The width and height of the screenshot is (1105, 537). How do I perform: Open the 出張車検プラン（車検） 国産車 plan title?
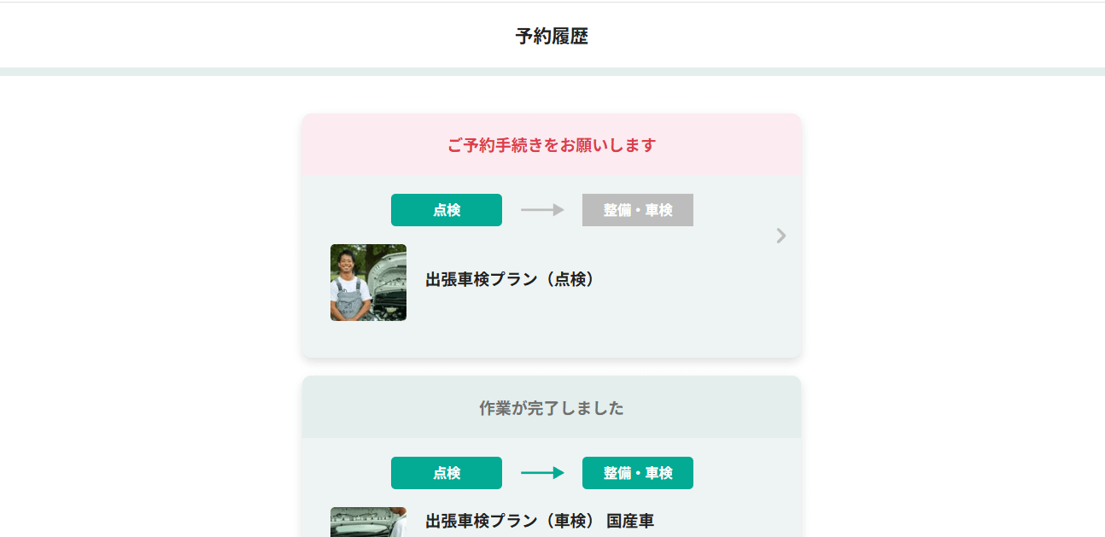(540, 521)
